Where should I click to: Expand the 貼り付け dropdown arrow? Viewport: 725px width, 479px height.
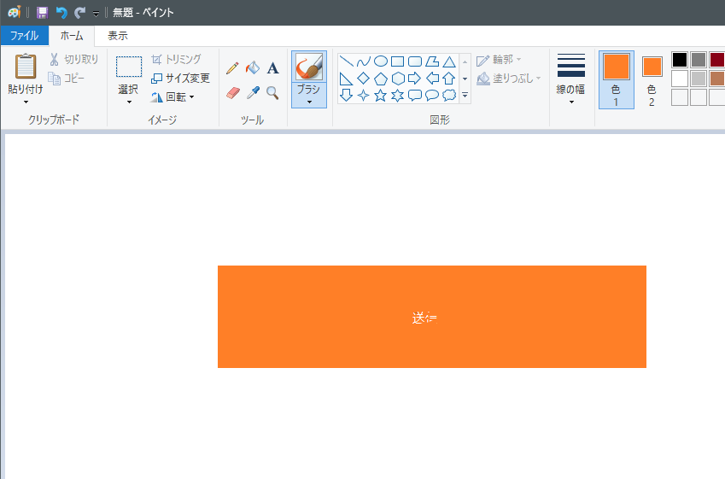pyautogui.click(x=26, y=102)
